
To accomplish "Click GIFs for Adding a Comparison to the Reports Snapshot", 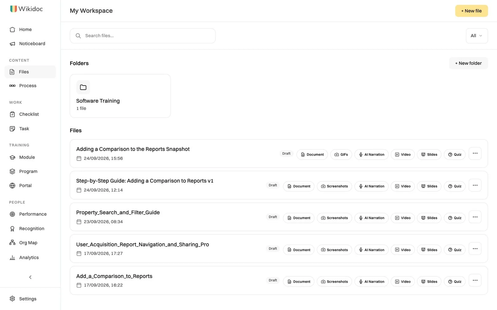I will pyautogui.click(x=341, y=155).
